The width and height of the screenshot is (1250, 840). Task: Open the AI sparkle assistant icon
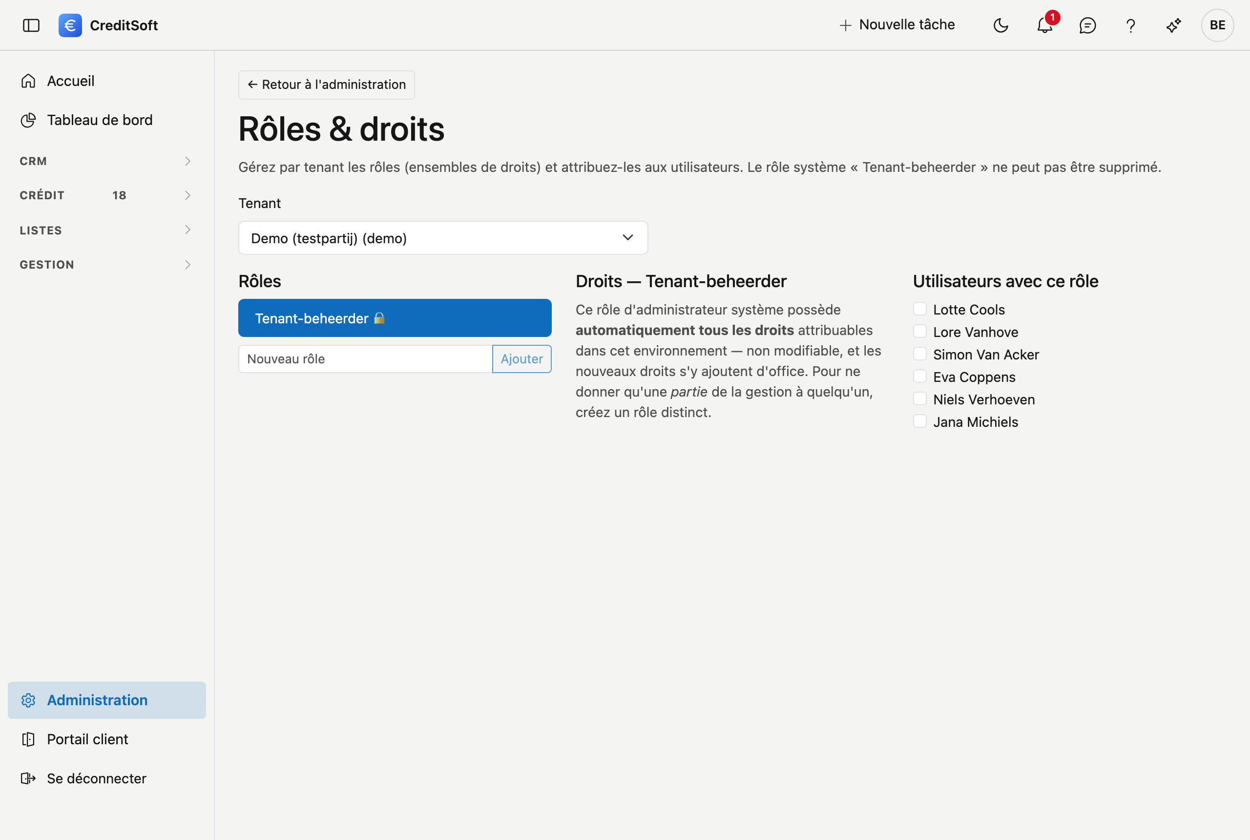click(x=1173, y=25)
